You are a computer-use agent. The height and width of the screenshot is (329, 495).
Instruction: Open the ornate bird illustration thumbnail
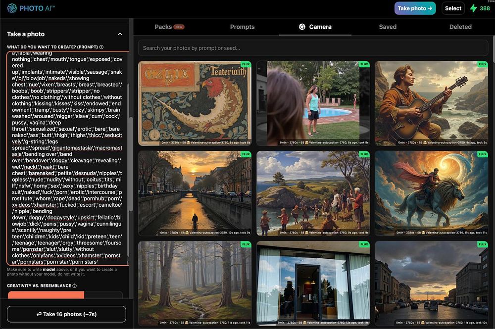195,103
